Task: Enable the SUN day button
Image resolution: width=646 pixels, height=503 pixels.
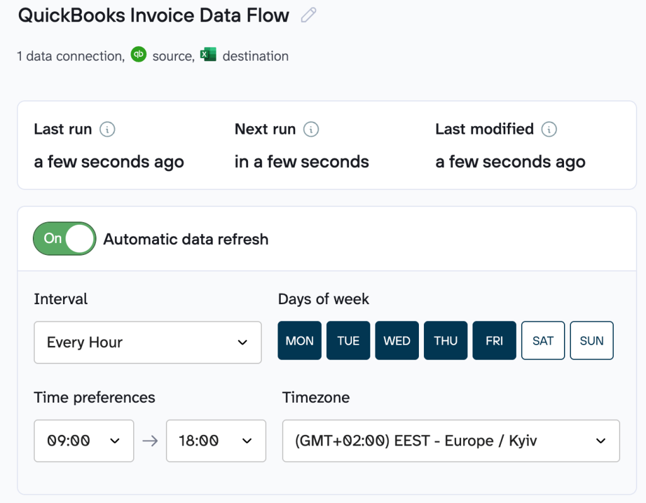Action: [x=592, y=341]
